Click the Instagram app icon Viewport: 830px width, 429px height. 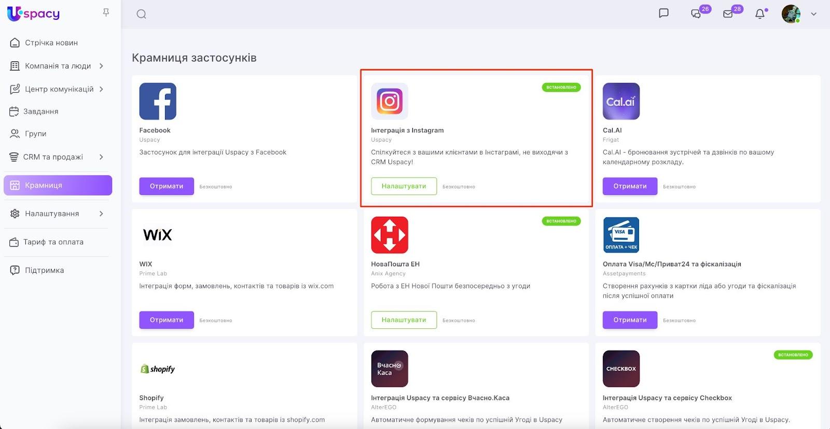(390, 101)
